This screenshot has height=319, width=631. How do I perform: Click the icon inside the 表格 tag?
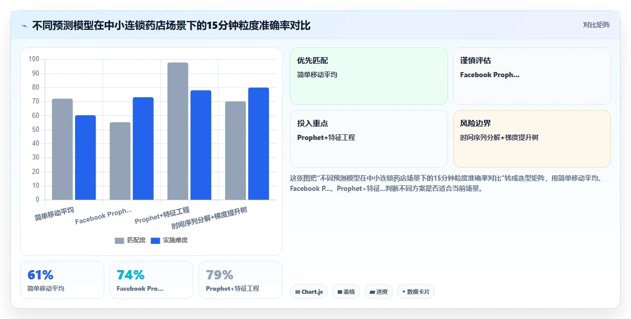point(340,292)
